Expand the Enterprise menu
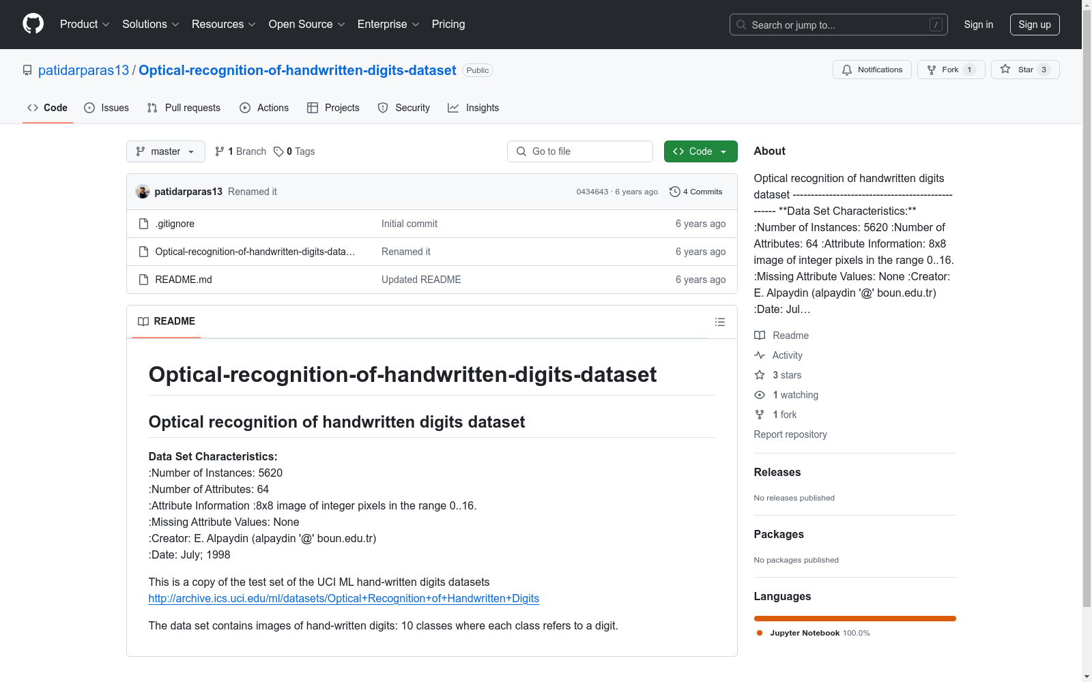Screen dimensions: 1092x682 coord(388,24)
